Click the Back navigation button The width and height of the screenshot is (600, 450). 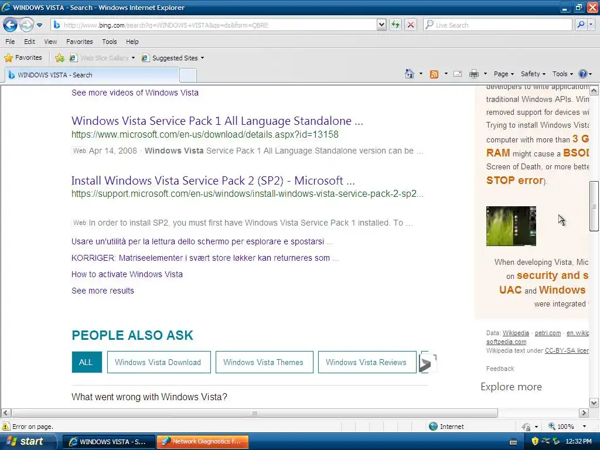pyautogui.click(x=11, y=25)
